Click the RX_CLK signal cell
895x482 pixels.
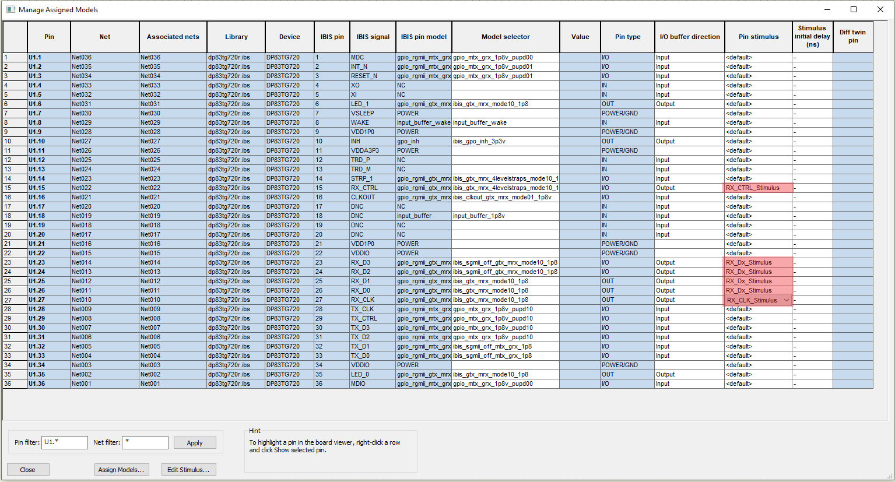[373, 300]
